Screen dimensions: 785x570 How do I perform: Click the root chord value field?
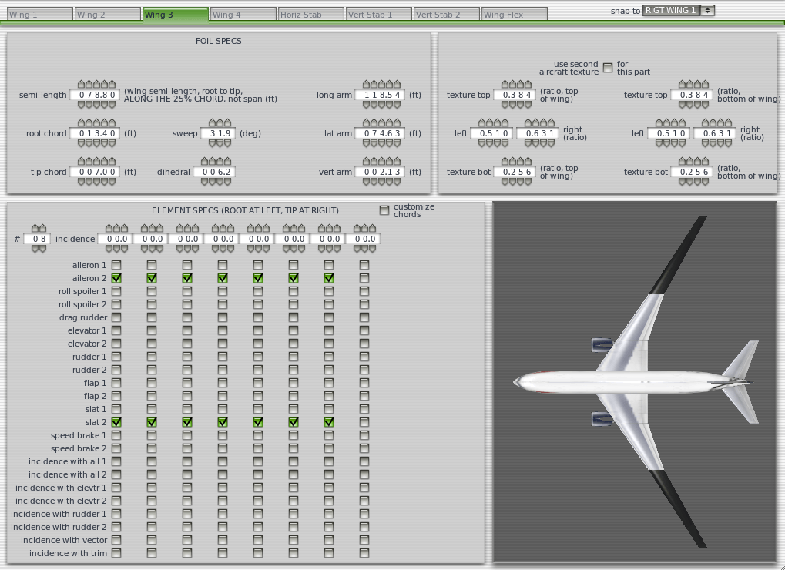point(95,133)
